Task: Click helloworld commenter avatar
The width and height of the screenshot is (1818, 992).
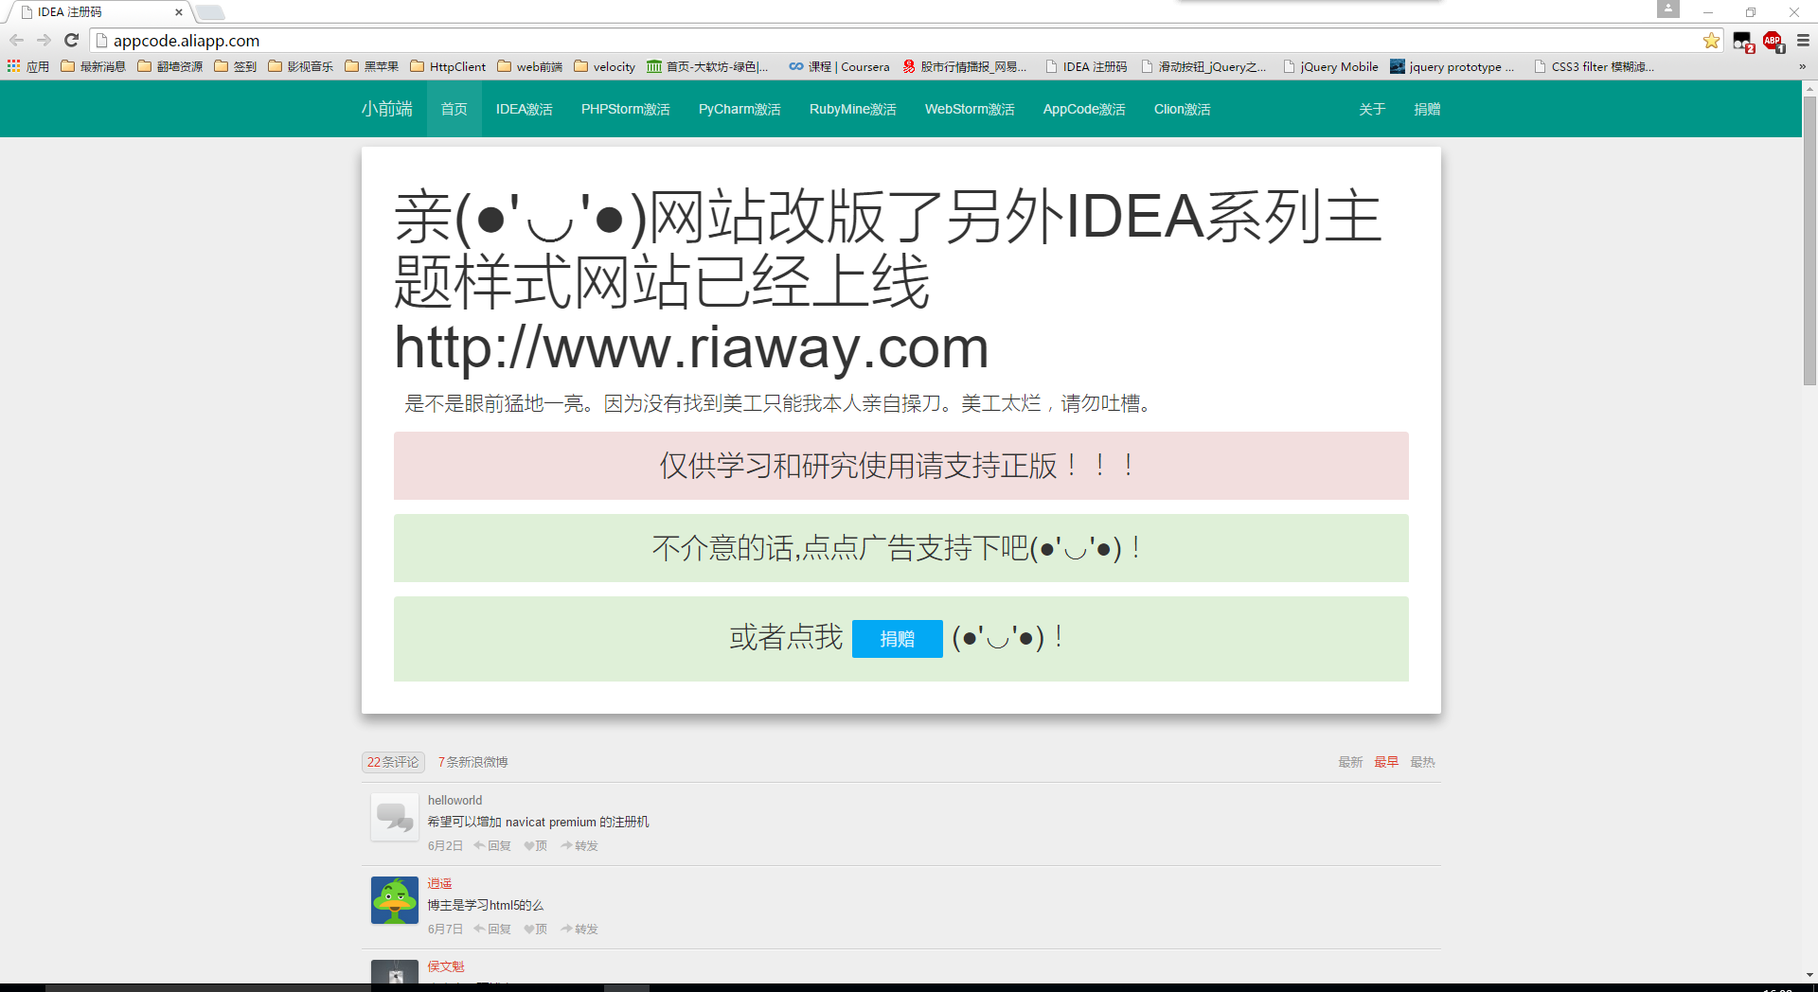Action: pos(395,817)
